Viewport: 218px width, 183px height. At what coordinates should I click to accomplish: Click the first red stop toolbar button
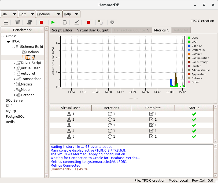pyautogui.click(x=41, y=22)
